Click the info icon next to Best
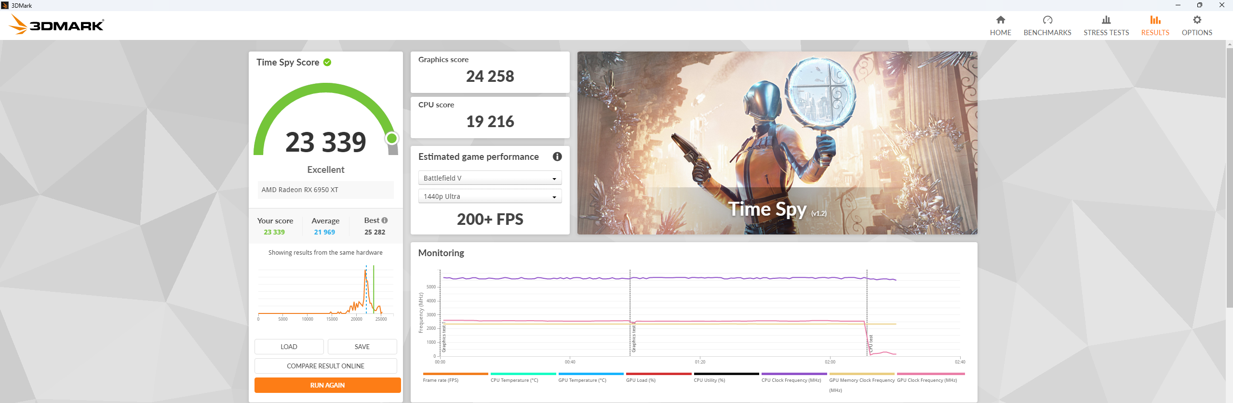The image size is (1233, 403). 385,221
